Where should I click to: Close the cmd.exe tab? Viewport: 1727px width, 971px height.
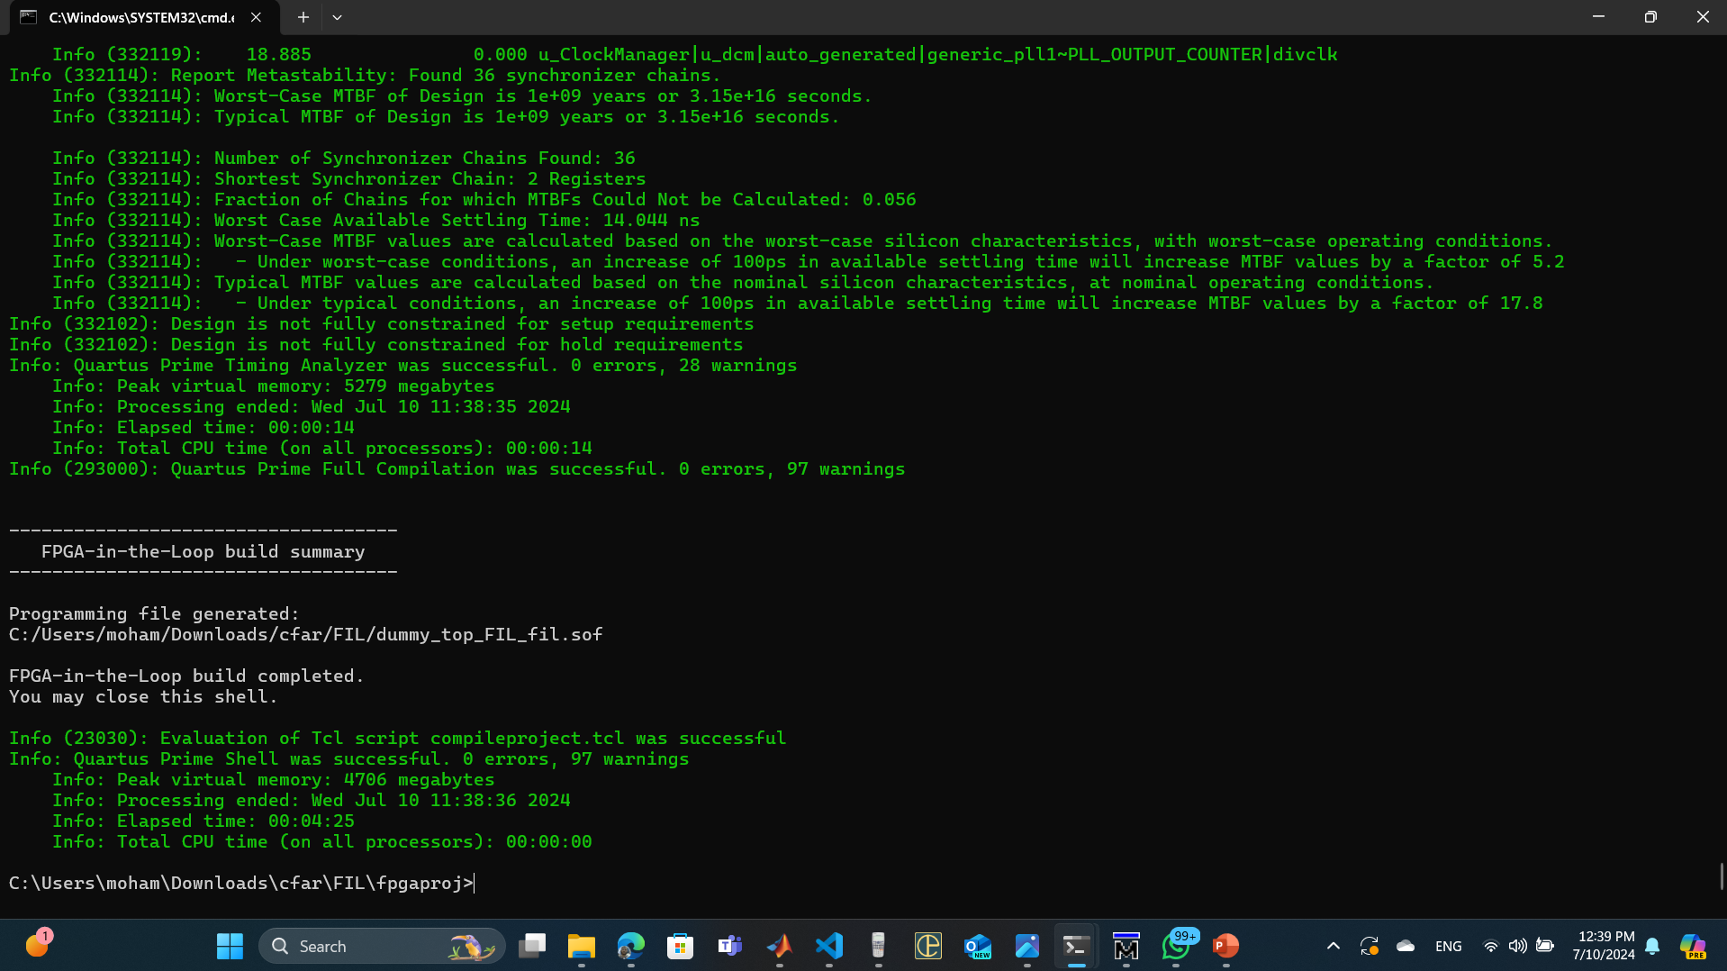click(x=256, y=17)
